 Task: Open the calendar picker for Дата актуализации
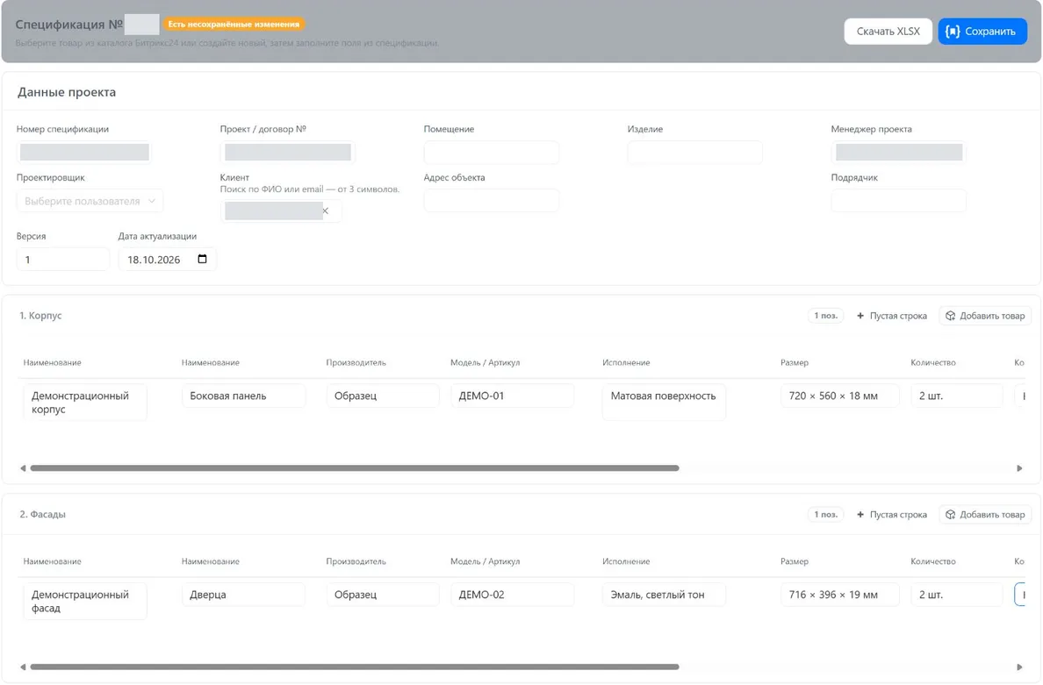click(202, 259)
